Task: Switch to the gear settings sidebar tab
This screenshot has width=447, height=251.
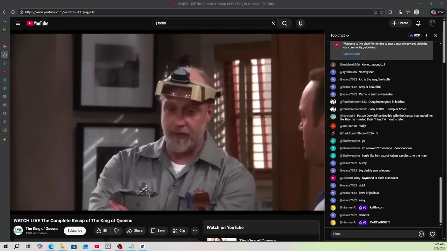Action: pos(5,63)
